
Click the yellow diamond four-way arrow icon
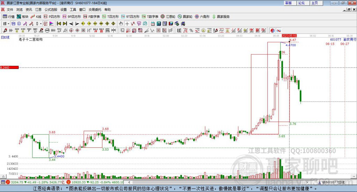[107, 24]
